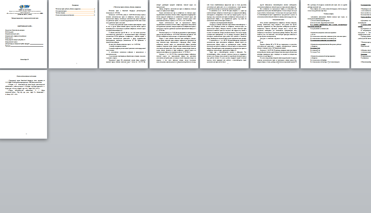This screenshot has height=213, width=371.
Task: Select the title page with university logo
Action: (x=23, y=34)
